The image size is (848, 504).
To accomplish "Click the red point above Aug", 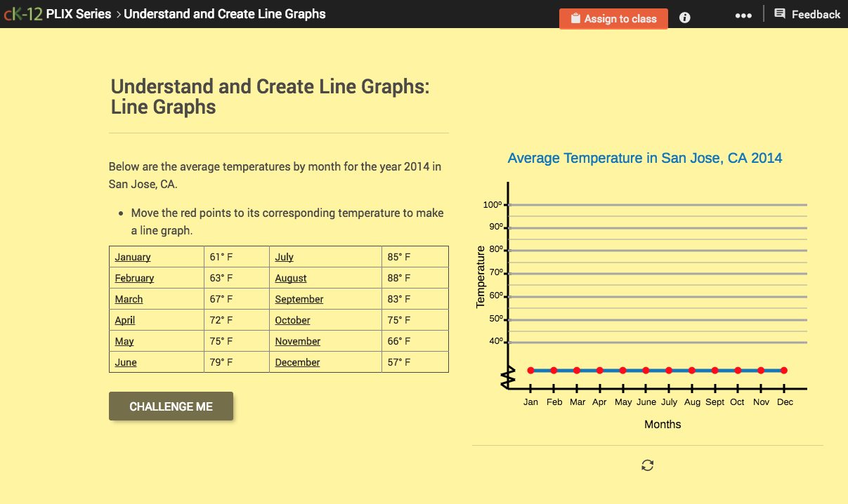I will pos(691,370).
